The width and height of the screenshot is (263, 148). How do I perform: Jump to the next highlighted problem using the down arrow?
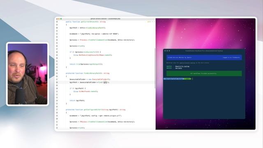point(155,22)
